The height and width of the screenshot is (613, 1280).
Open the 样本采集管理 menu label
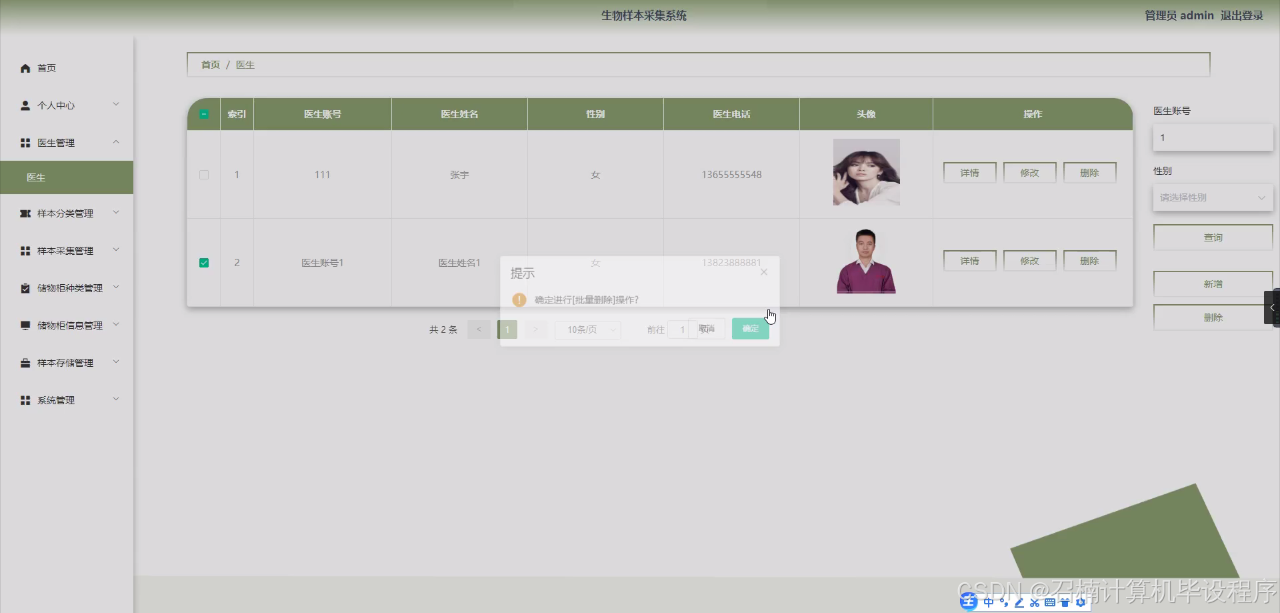pyautogui.click(x=65, y=251)
